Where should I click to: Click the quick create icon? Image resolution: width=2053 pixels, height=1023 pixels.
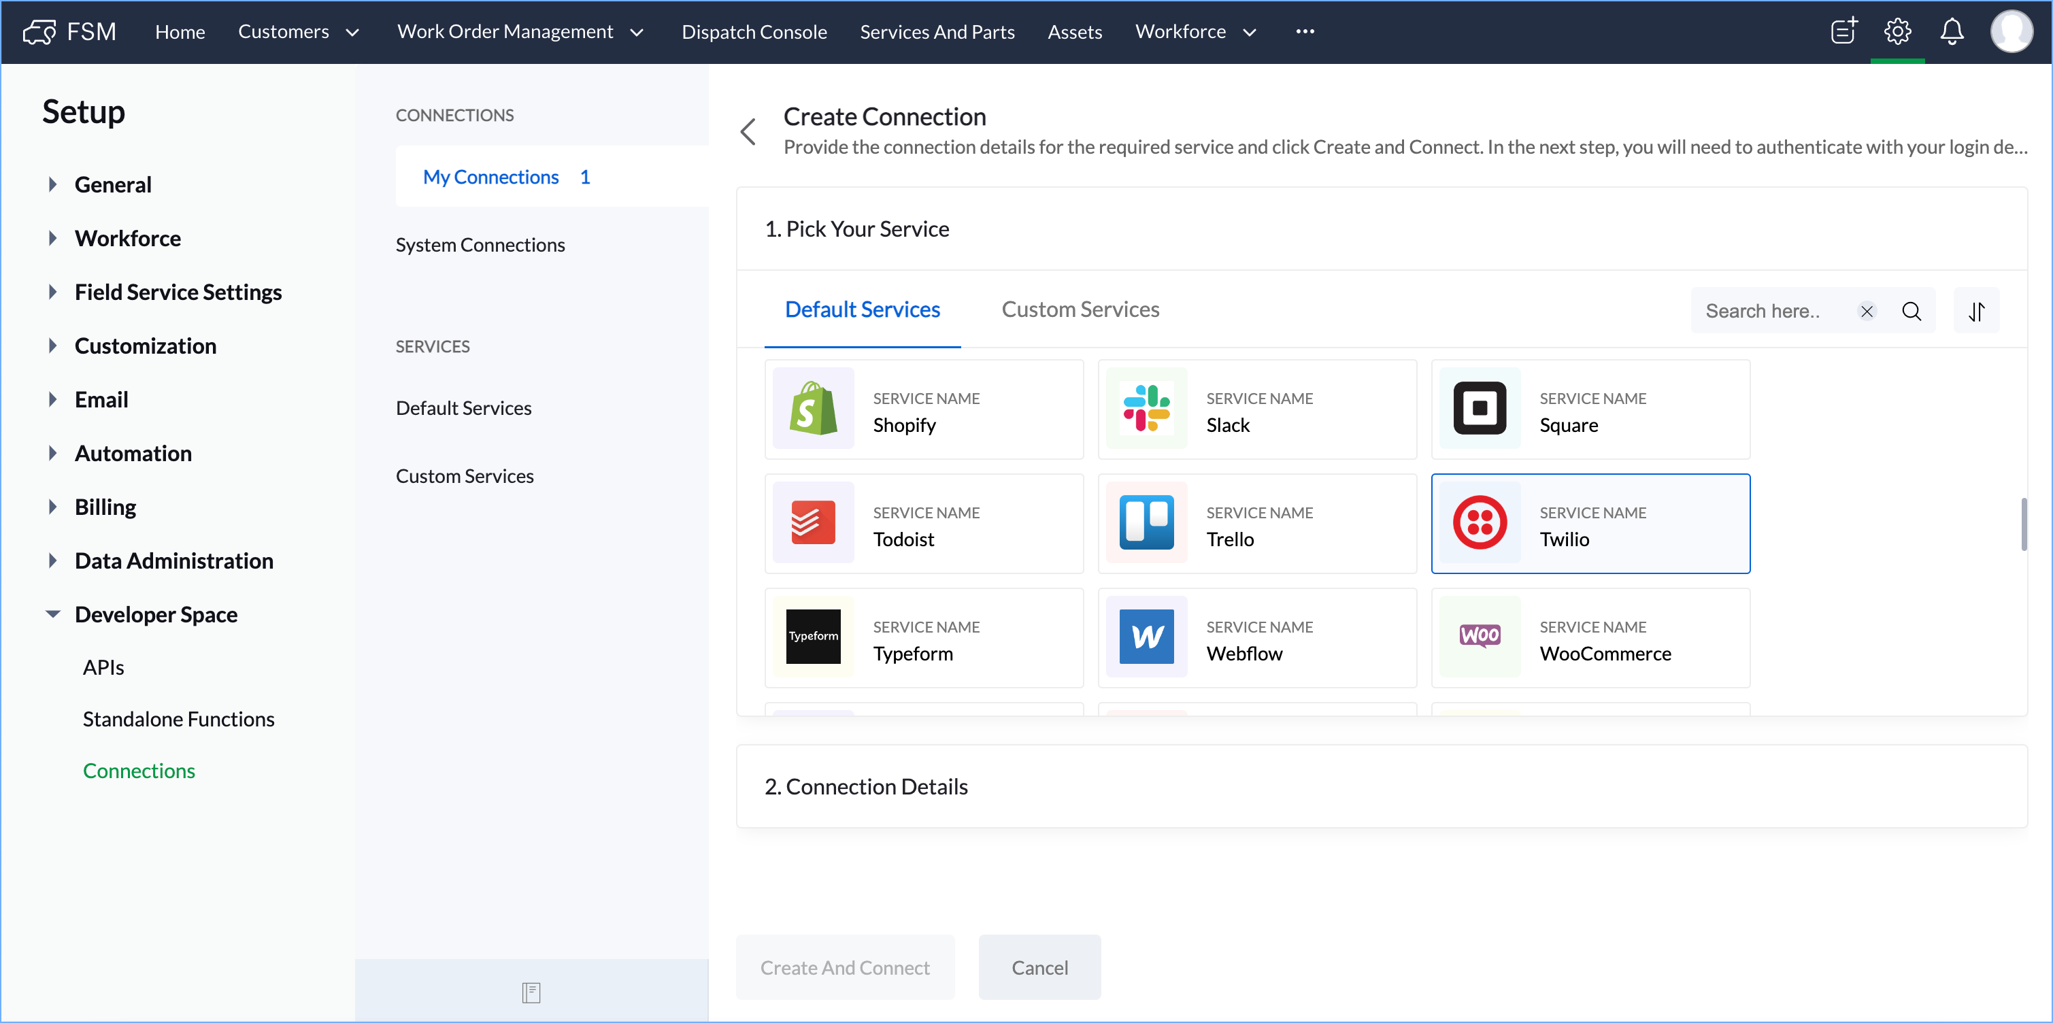click(x=1843, y=32)
